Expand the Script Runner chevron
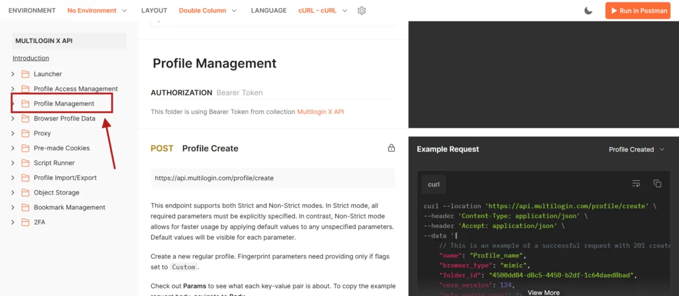Screen dimensions: 679x296 click(x=13, y=163)
